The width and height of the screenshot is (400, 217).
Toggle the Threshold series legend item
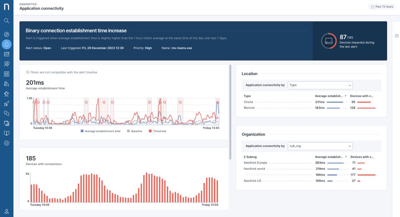[x=157, y=131]
